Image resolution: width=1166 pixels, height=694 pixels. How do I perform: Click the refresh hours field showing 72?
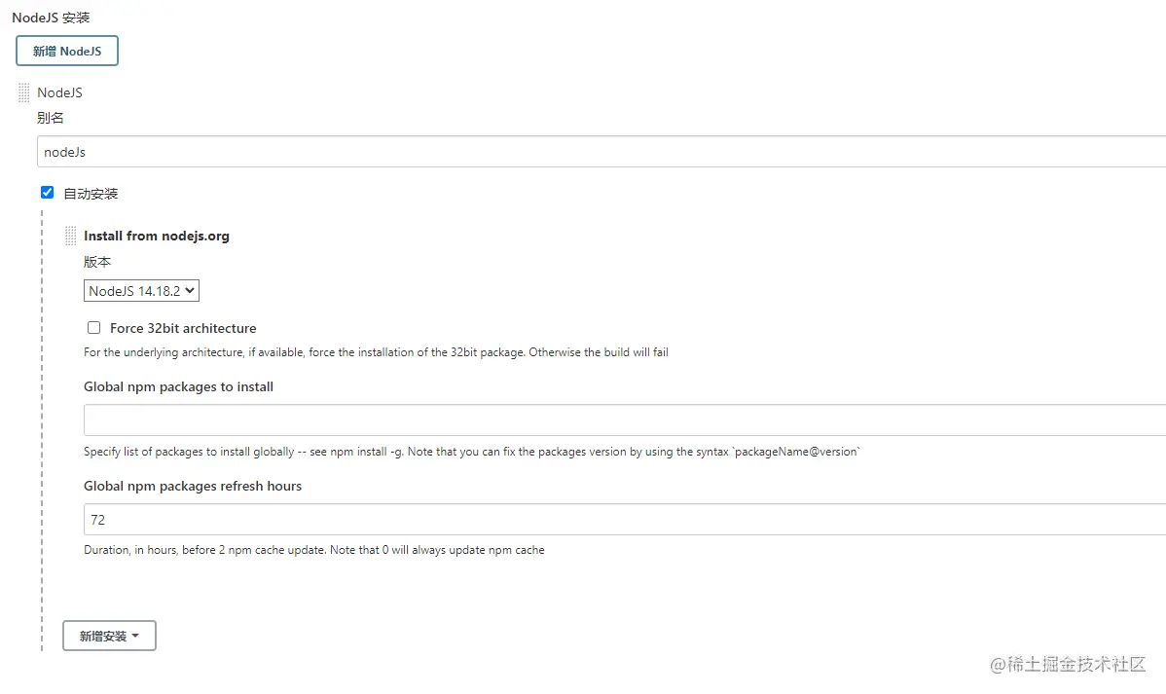click(x=623, y=520)
